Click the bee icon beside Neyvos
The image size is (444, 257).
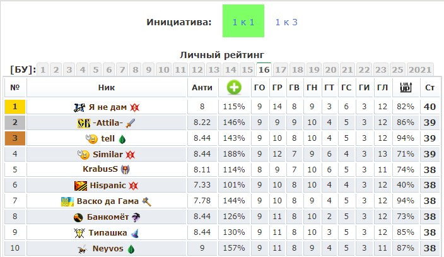click(x=82, y=249)
